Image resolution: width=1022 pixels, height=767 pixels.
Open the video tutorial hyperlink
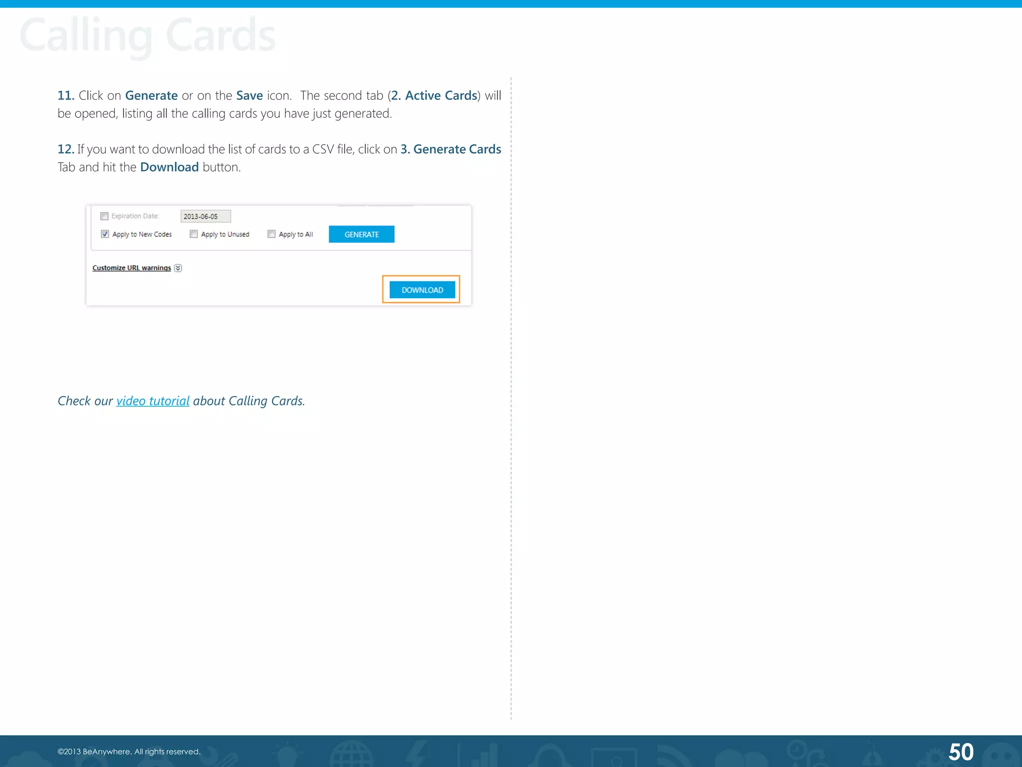coord(153,401)
